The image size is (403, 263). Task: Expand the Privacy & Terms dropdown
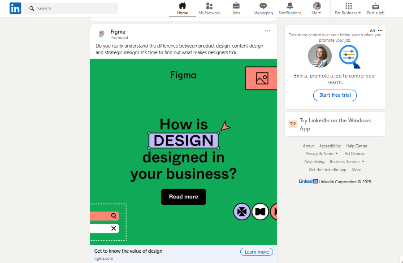(321, 153)
